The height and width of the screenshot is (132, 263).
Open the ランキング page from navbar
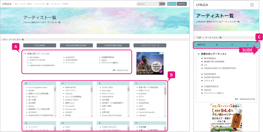pyautogui.click(x=55, y=4)
